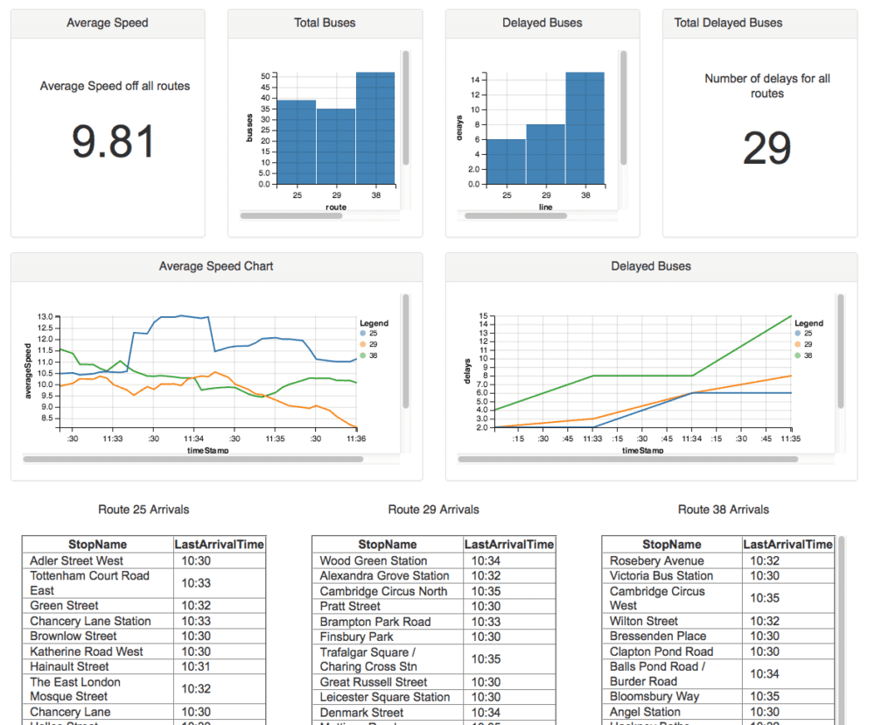Select the Adler Street West row
The width and height of the screenshot is (875, 725).
(98, 560)
